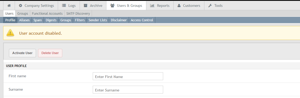
Task: Switch to the Filters tab
Action: click(80, 20)
